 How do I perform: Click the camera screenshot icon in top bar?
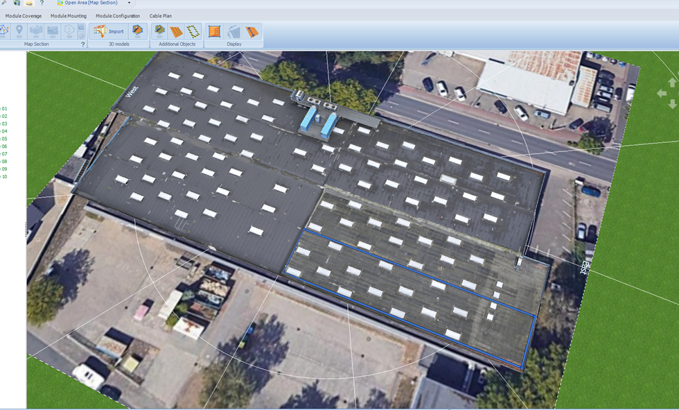tap(17, 3)
